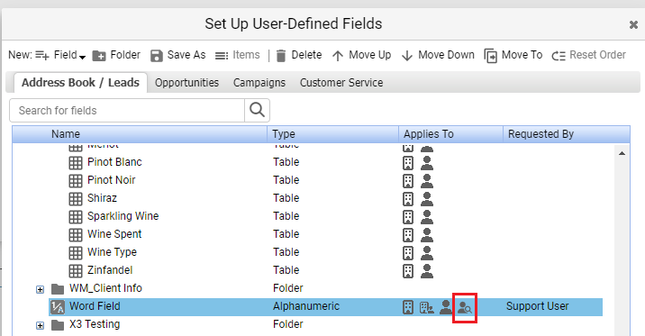The height and width of the screenshot is (336, 645).
Task: Move the selected field up
Action: 361,55
